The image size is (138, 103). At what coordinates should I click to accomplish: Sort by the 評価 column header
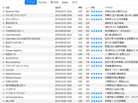click(x=93, y=8)
